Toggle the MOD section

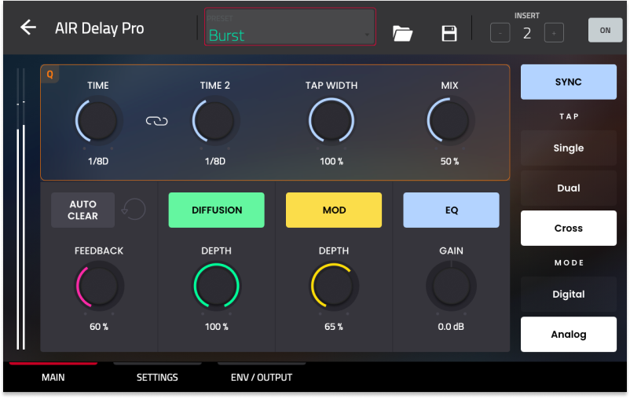(x=334, y=210)
